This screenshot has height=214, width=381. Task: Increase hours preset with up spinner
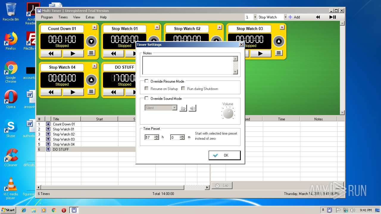(157, 136)
